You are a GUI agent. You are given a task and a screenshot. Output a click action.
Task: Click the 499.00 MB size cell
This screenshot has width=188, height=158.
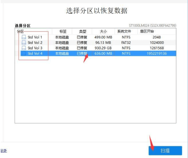[x=103, y=37]
